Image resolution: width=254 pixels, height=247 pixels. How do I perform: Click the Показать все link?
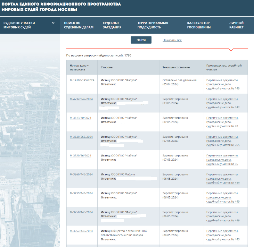point(172,40)
